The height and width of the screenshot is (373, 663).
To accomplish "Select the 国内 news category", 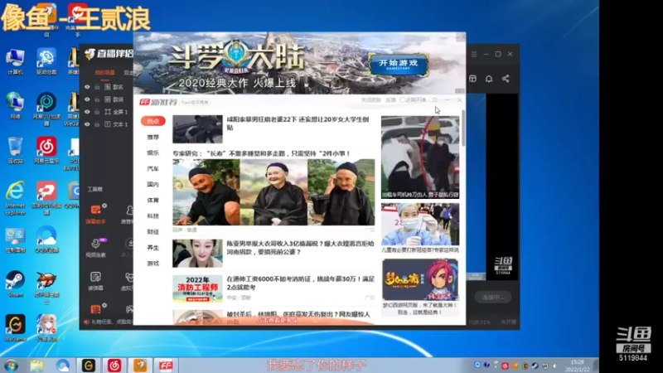I will coord(153,184).
